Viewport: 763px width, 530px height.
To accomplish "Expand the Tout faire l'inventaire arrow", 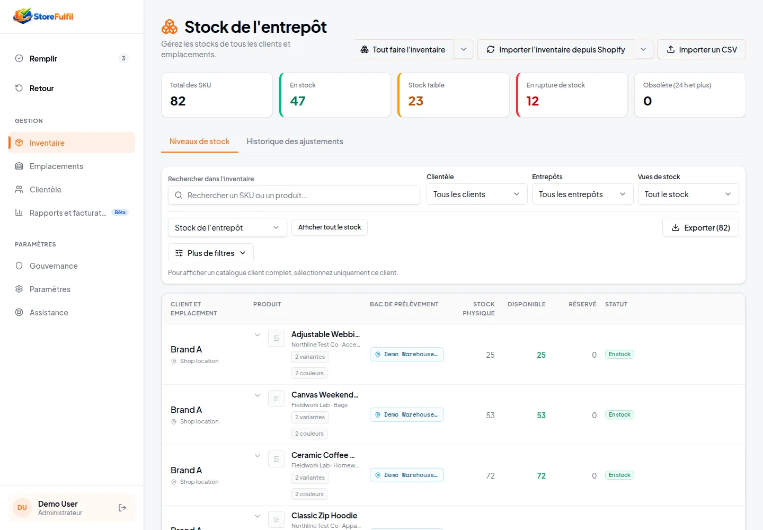I will point(464,49).
